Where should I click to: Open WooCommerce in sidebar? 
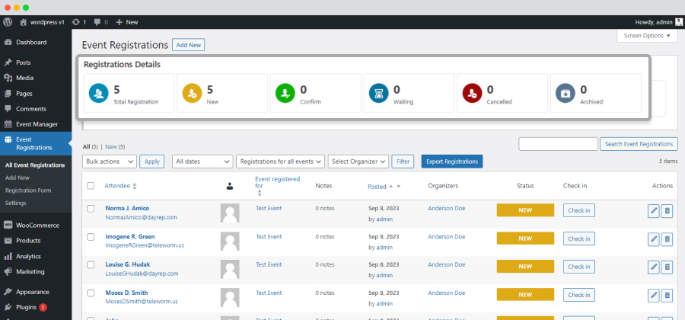pos(36,225)
